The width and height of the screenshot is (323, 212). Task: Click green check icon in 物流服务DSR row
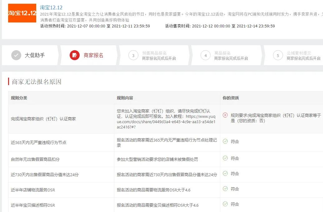tap(225, 189)
